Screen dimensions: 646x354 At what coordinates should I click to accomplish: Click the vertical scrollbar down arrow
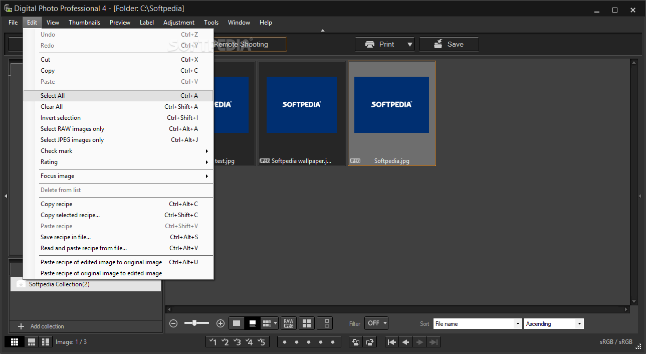coord(634,301)
